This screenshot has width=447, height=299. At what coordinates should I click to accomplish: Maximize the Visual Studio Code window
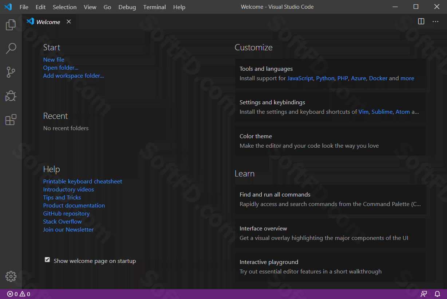tap(416, 7)
